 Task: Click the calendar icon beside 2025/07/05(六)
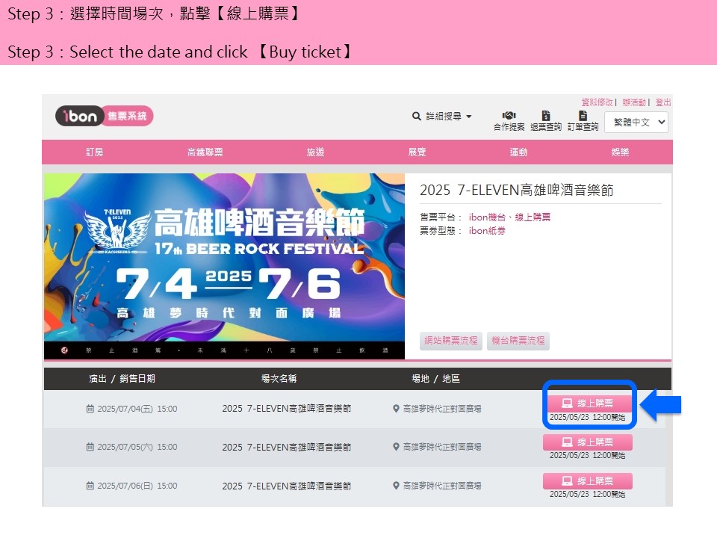[x=90, y=447]
